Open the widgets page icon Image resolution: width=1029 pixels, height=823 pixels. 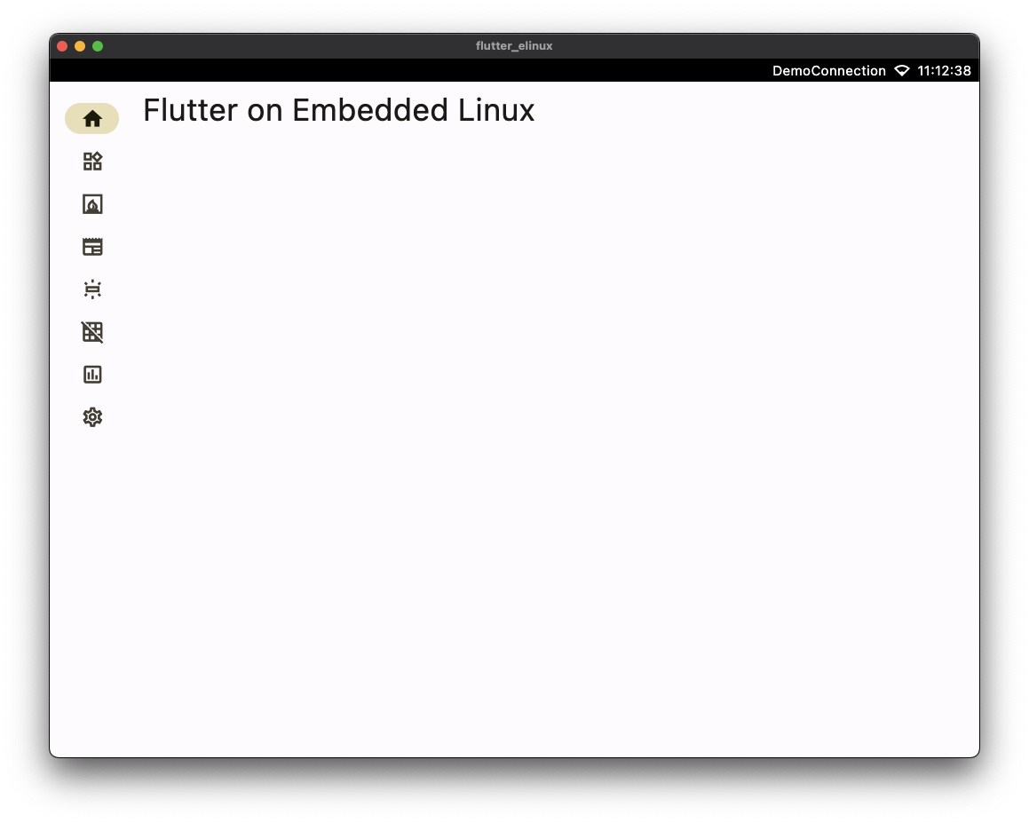(92, 162)
